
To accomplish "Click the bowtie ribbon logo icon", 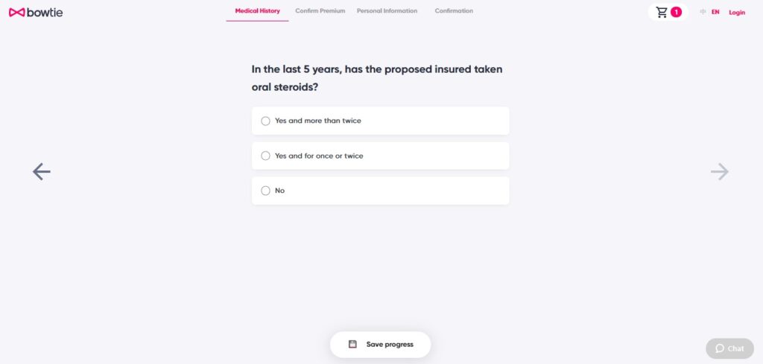I will point(16,12).
